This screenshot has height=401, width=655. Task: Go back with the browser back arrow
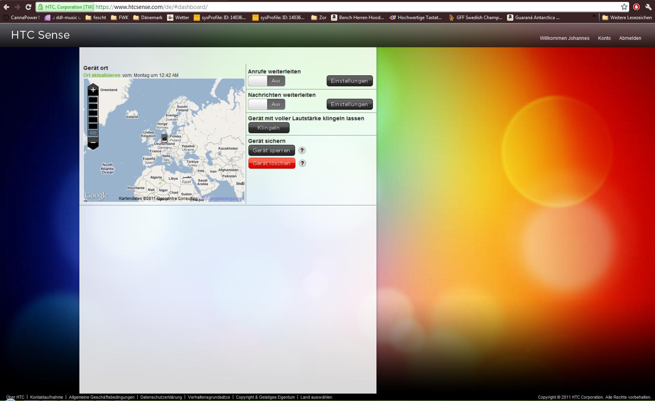tap(6, 7)
